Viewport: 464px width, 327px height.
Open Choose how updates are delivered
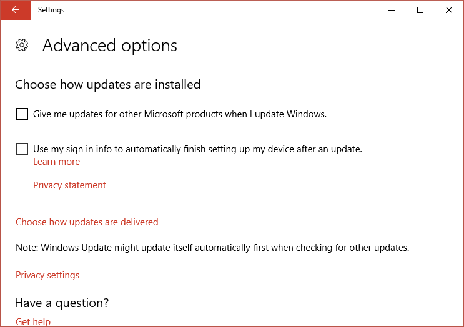coord(87,222)
